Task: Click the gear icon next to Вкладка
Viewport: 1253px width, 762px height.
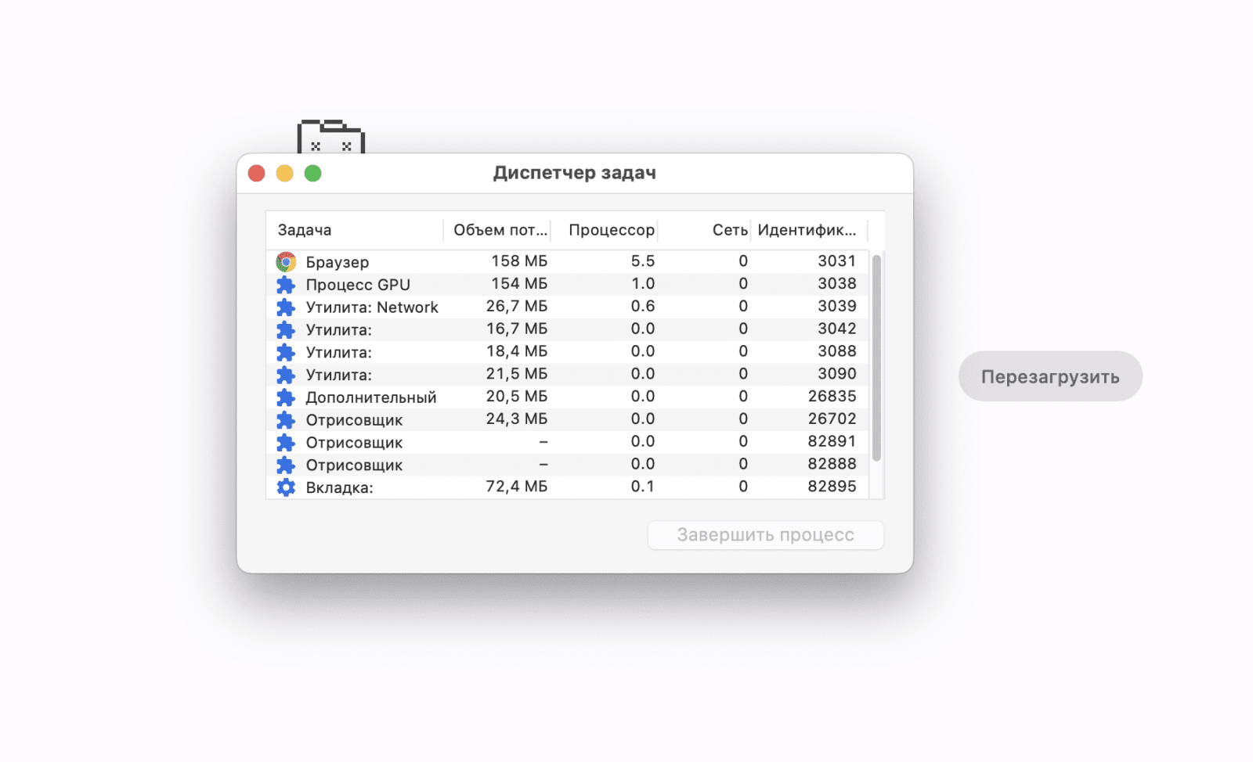Action: point(286,487)
